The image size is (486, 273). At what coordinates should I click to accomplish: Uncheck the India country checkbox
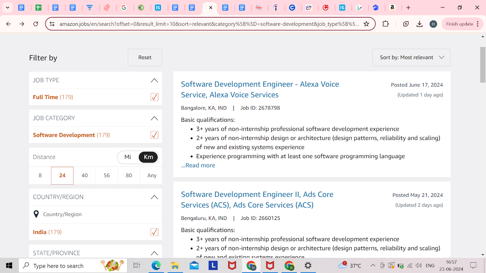click(x=154, y=232)
